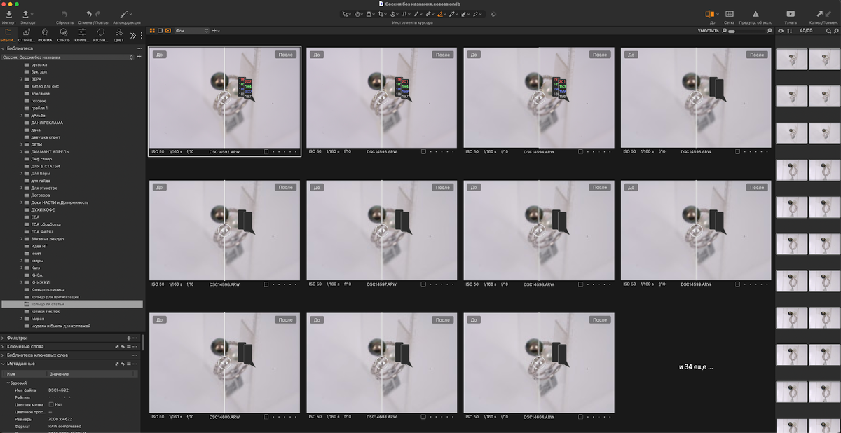
Task: Open the Фон variant dropdown
Action: (x=191, y=31)
